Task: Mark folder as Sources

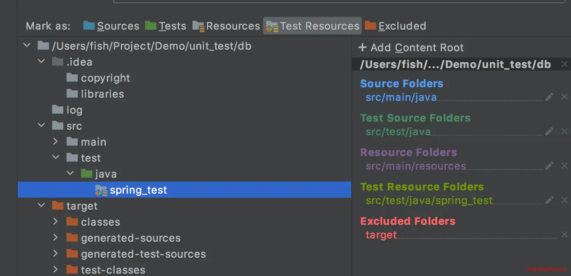Action: (111, 26)
